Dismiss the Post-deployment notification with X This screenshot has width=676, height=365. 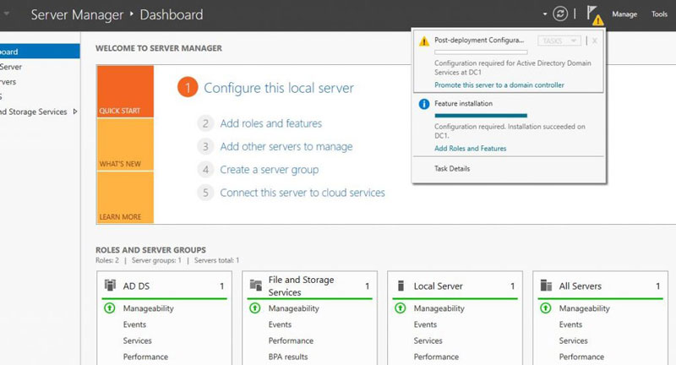[595, 41]
